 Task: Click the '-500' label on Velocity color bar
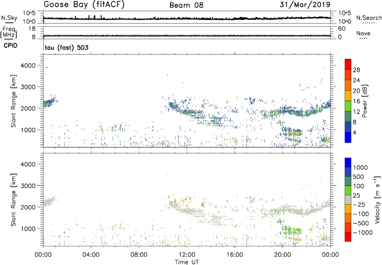[361, 223]
